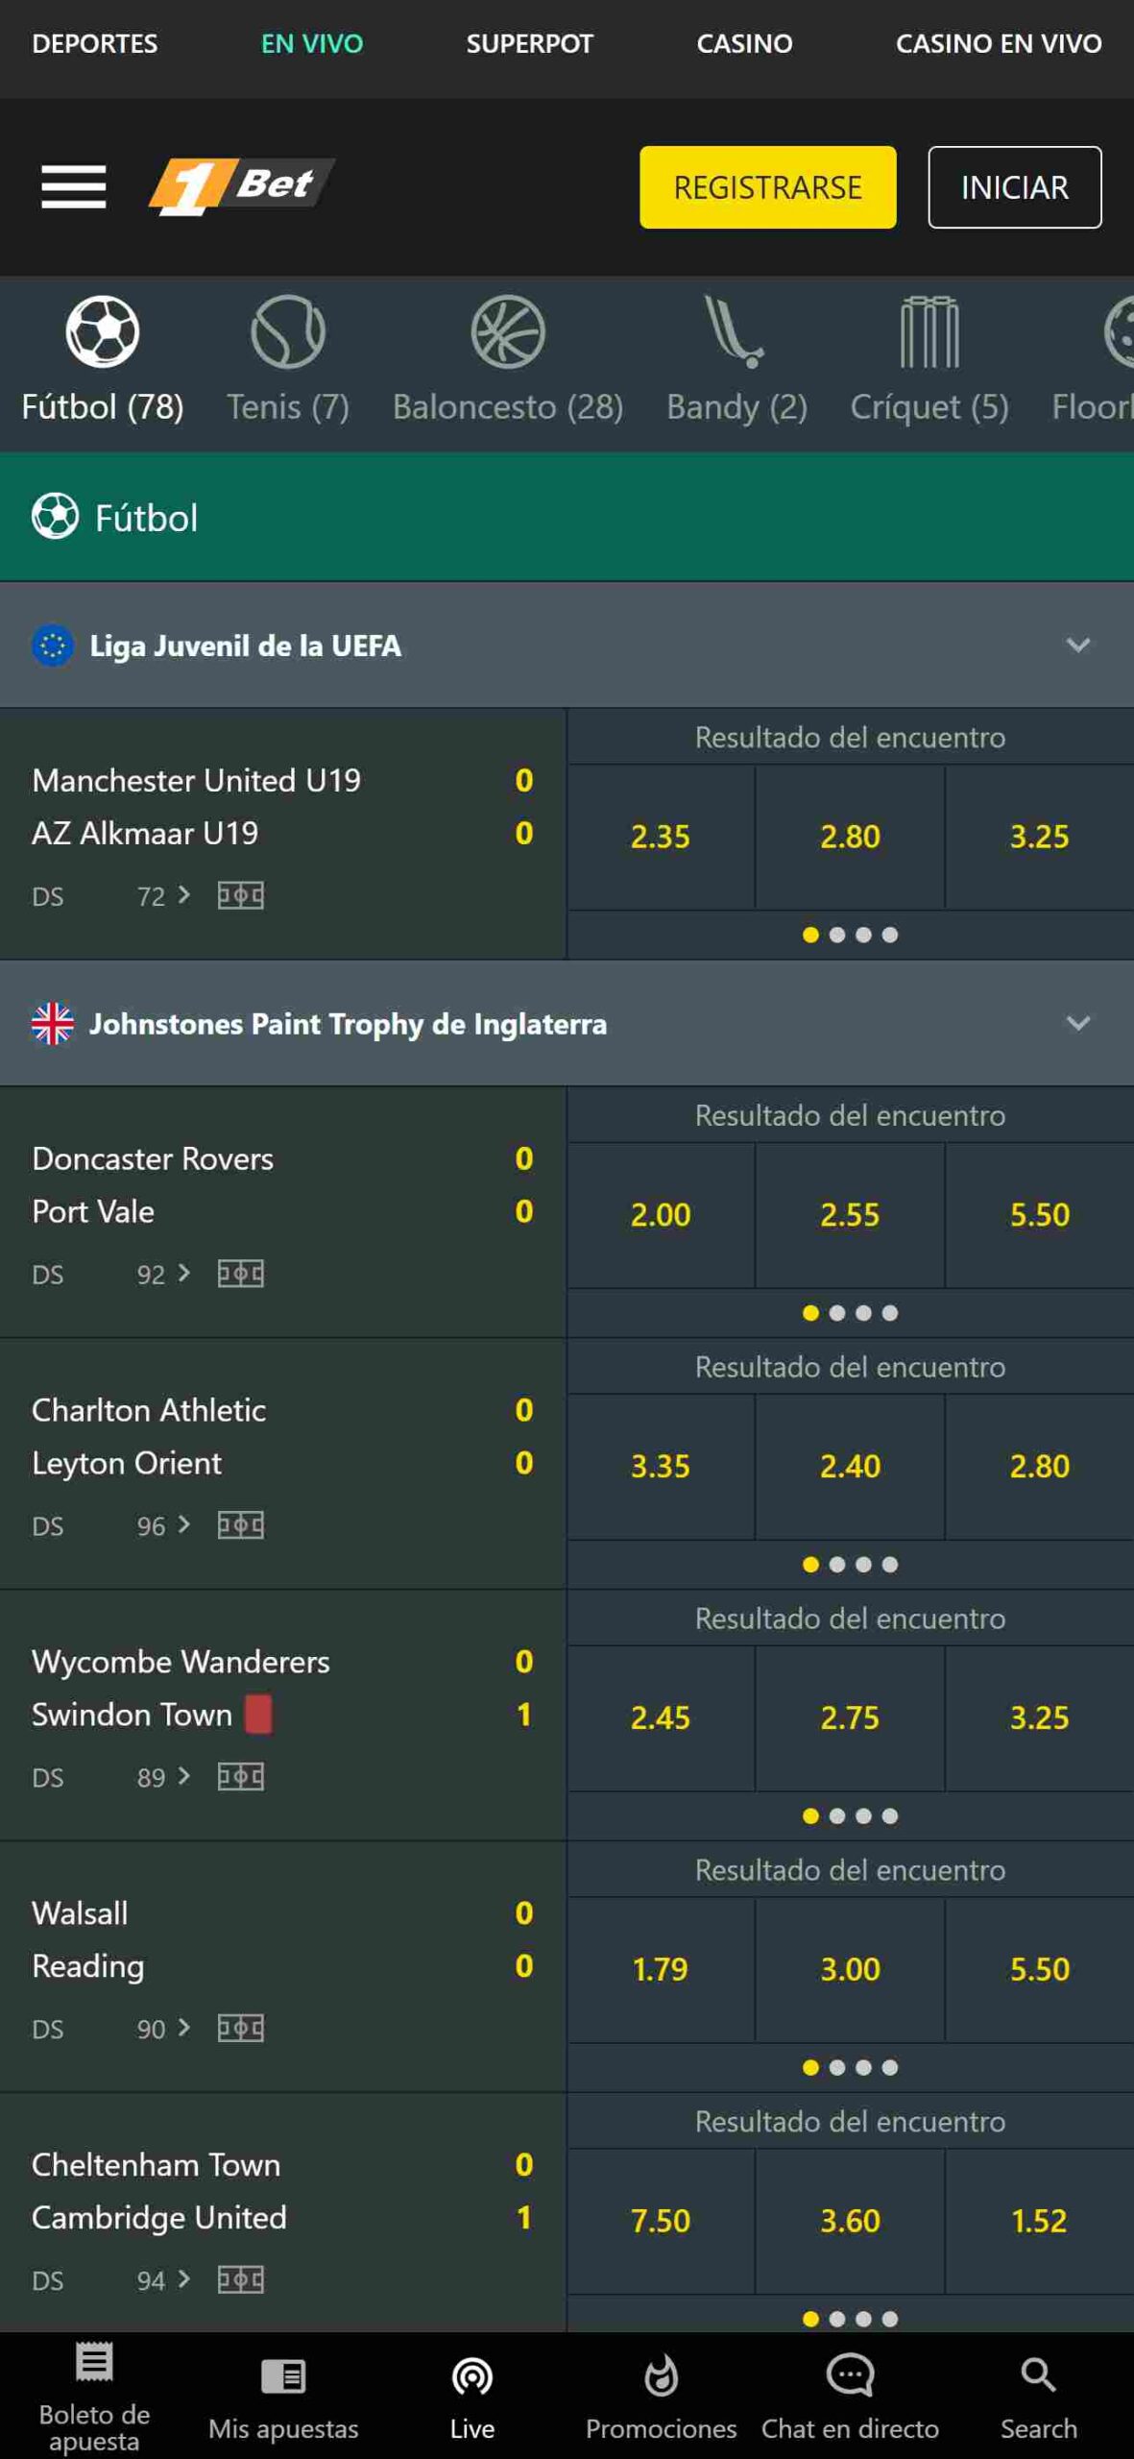Screen dimensions: 1134x2459
Task: Select fourth market dot for Walsall match
Action: coord(890,2067)
